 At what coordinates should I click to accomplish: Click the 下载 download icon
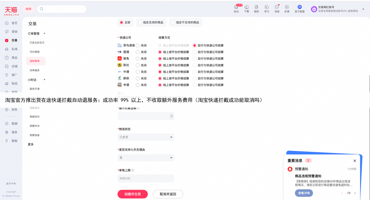(246, 9)
